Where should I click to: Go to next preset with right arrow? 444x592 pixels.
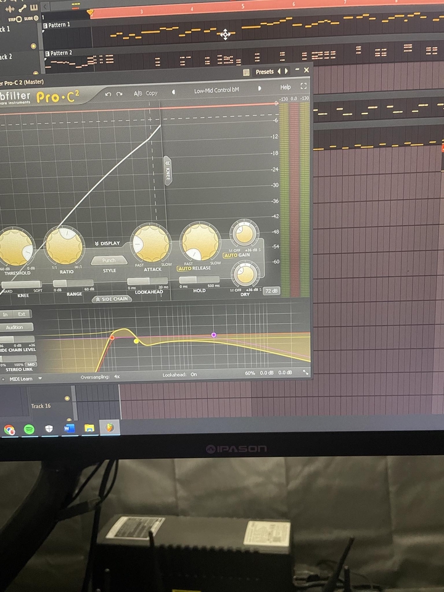260,88
